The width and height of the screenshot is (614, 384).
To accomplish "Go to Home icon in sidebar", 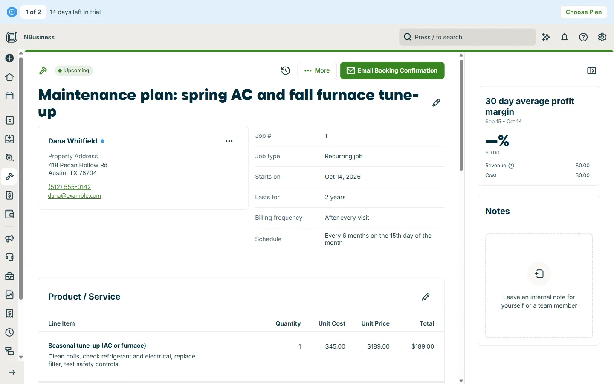I will (x=9, y=77).
